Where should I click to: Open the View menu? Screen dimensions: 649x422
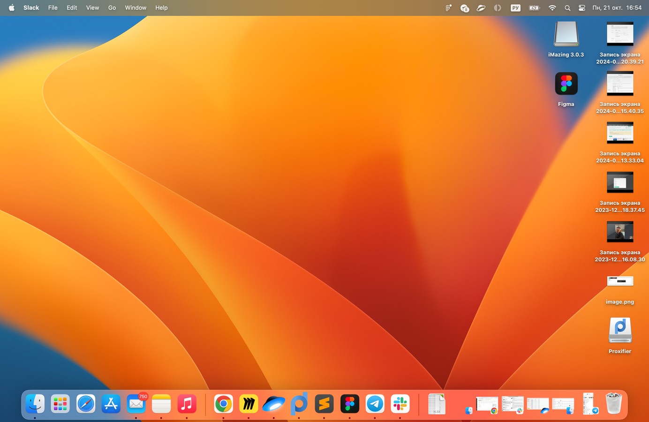coord(93,8)
